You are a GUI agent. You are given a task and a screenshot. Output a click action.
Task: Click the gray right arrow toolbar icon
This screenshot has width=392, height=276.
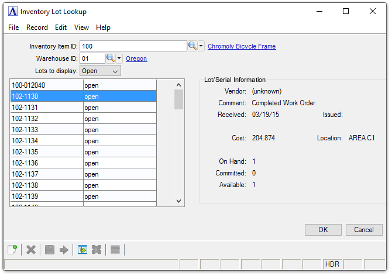point(64,250)
